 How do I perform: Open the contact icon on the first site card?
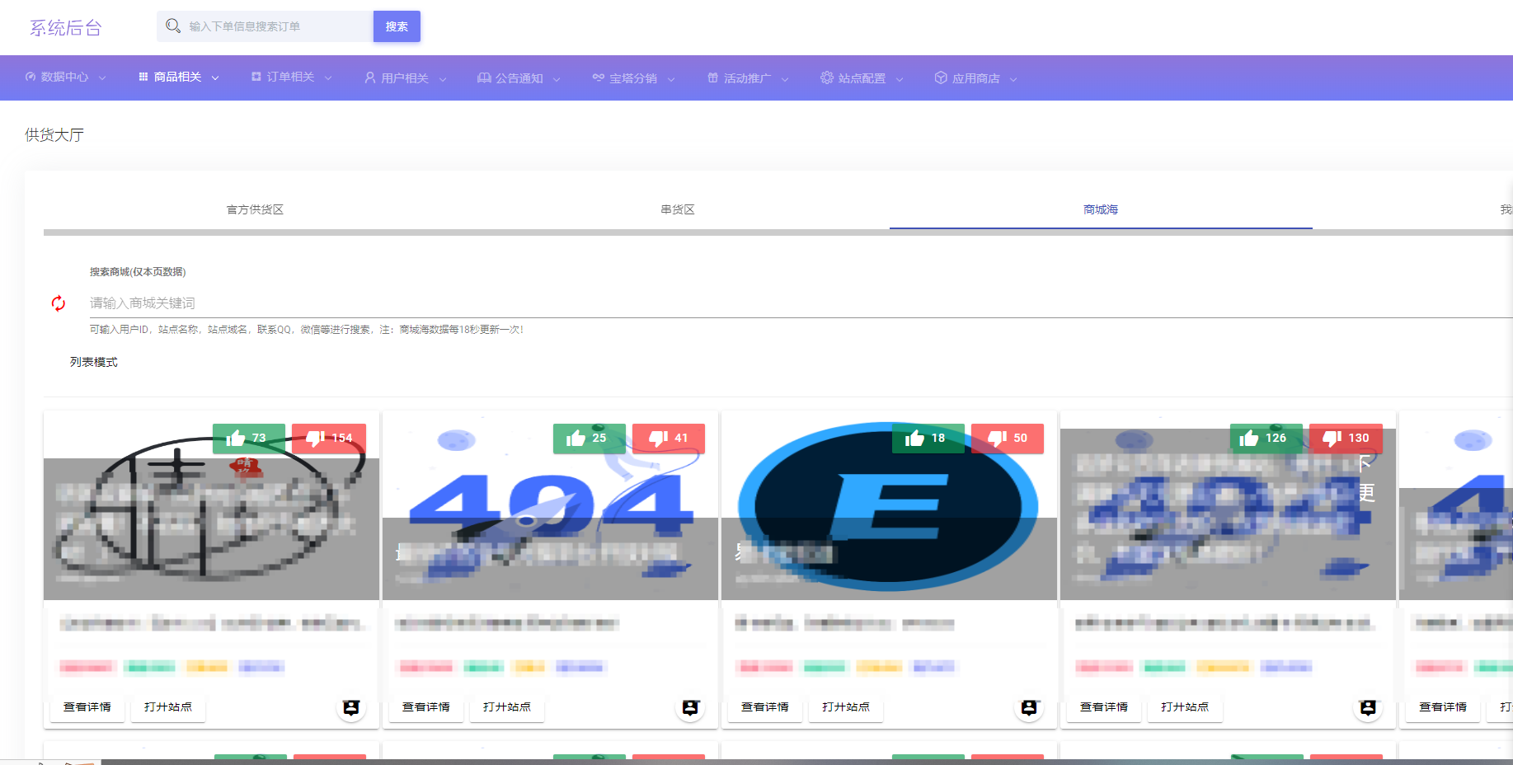point(351,707)
